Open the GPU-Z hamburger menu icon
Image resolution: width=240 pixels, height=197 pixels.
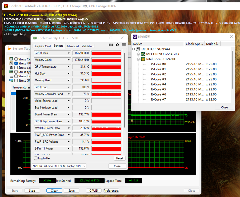(x=124, y=45)
